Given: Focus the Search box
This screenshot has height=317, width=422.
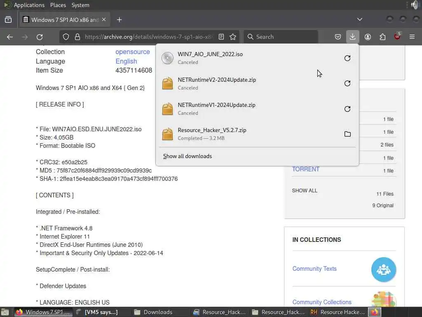Looking at the screenshot, I should tap(281, 37).
